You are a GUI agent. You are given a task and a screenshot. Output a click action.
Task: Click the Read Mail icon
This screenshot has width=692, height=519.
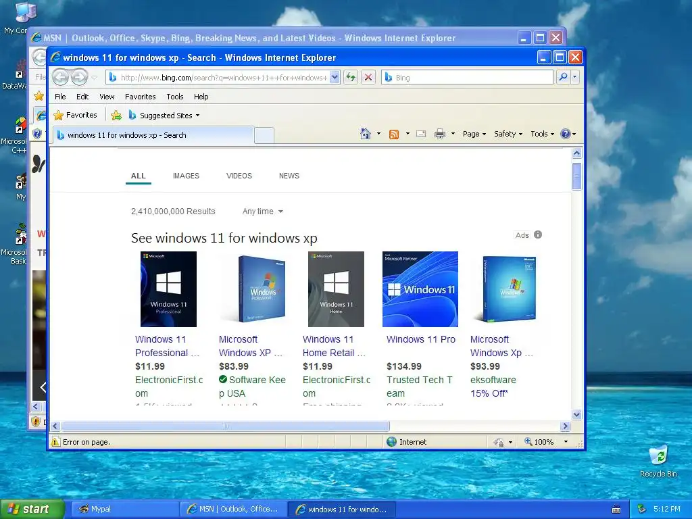pos(421,134)
